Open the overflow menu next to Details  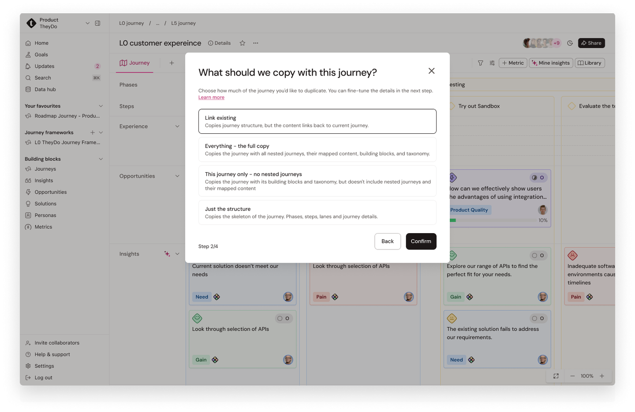(256, 43)
